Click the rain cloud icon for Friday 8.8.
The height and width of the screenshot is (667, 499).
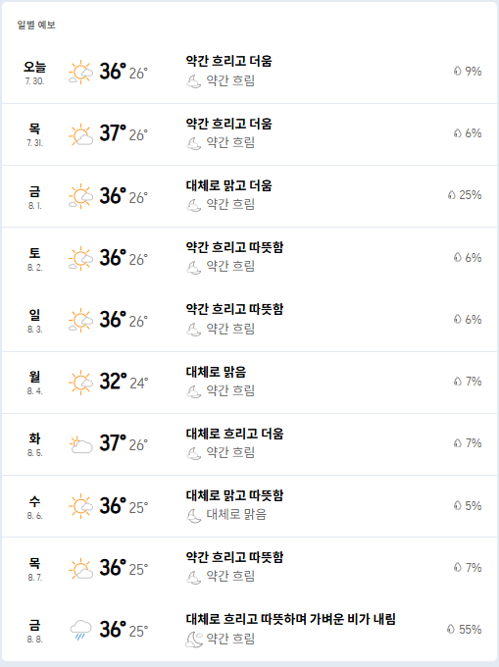80,629
